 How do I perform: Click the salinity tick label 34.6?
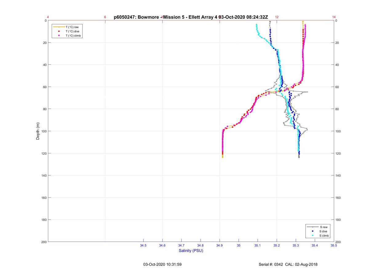(162, 246)
